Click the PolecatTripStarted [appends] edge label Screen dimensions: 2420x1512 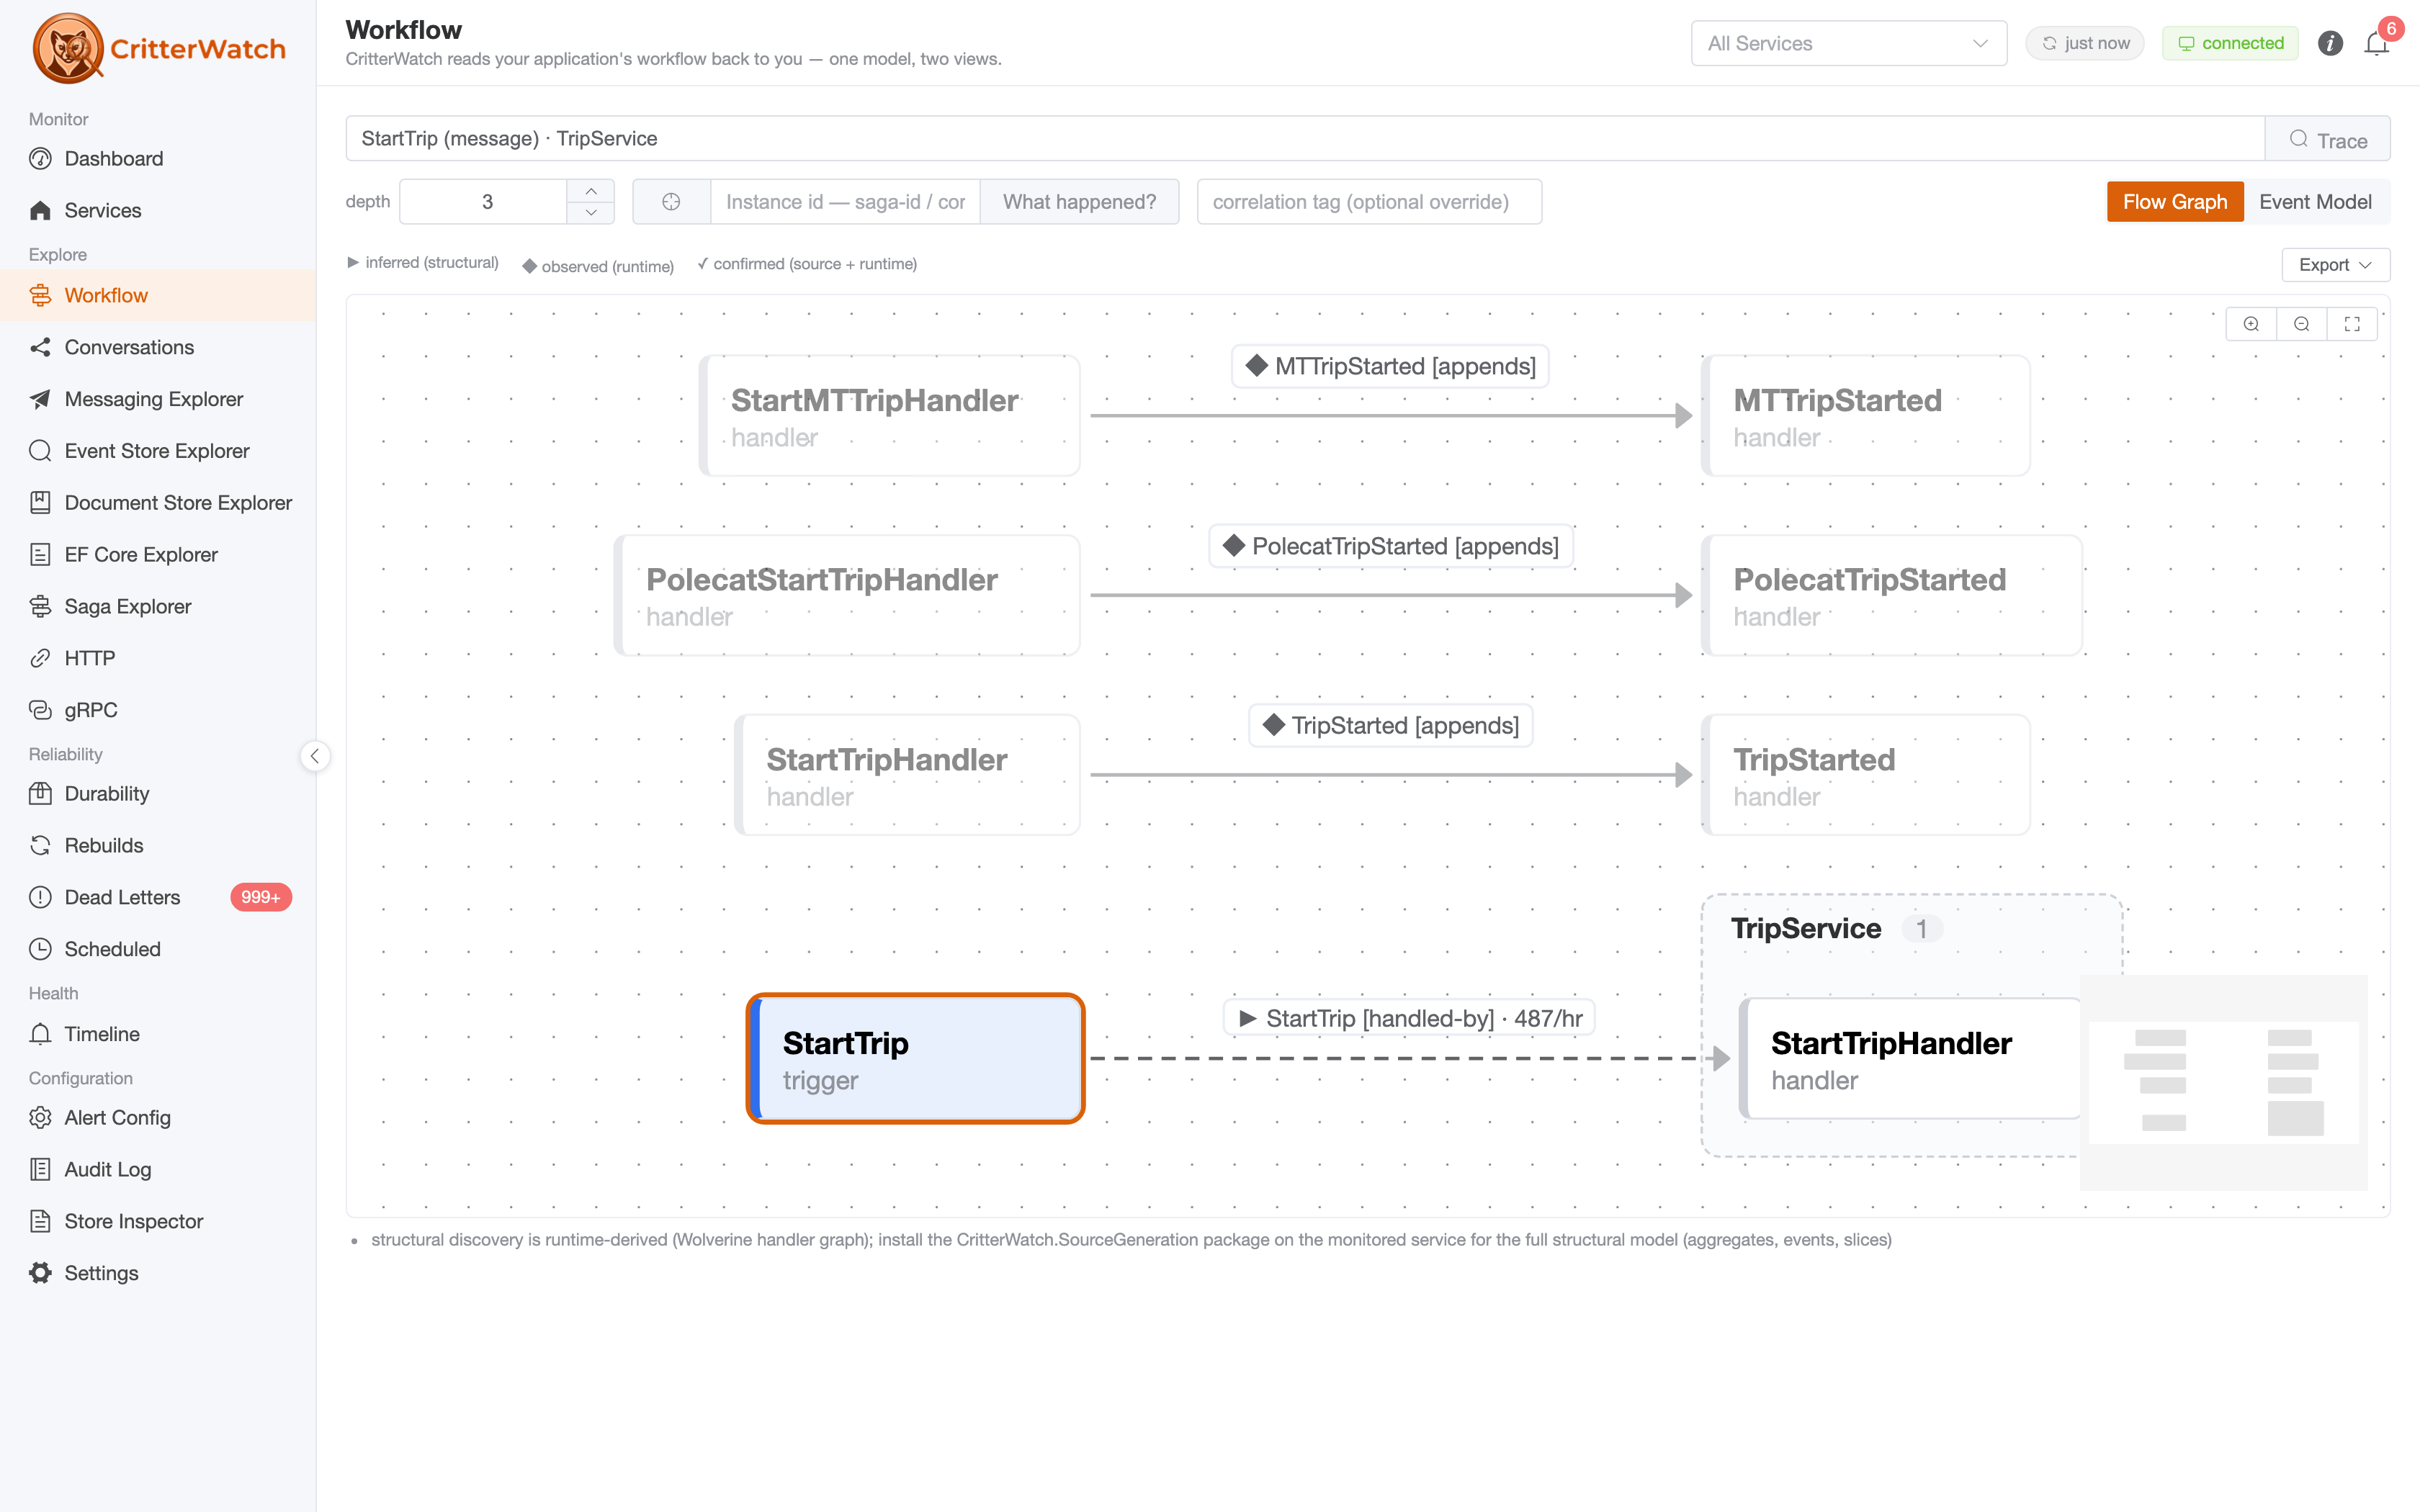coord(1390,546)
